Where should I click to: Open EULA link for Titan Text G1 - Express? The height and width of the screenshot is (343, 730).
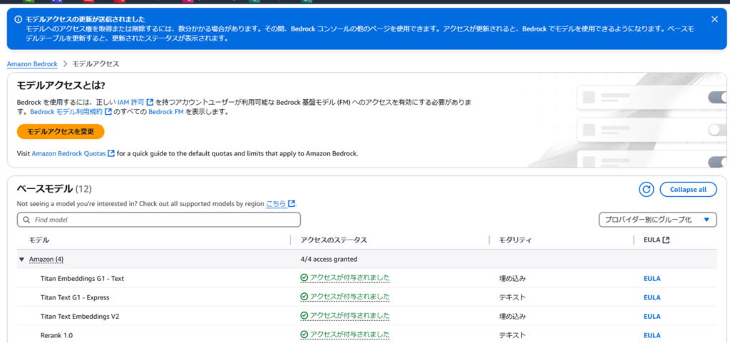(652, 297)
